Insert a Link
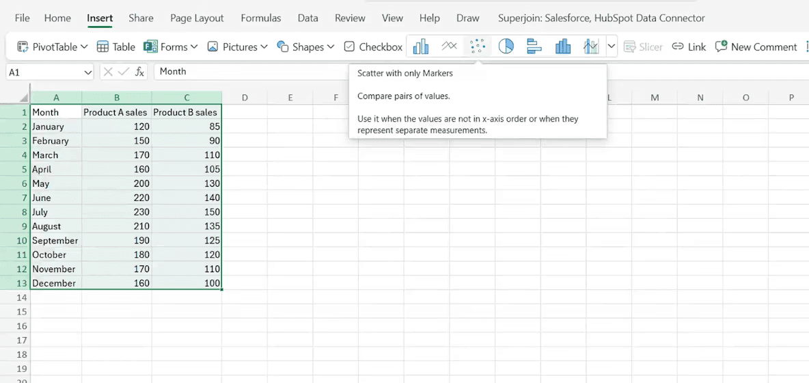 point(689,47)
